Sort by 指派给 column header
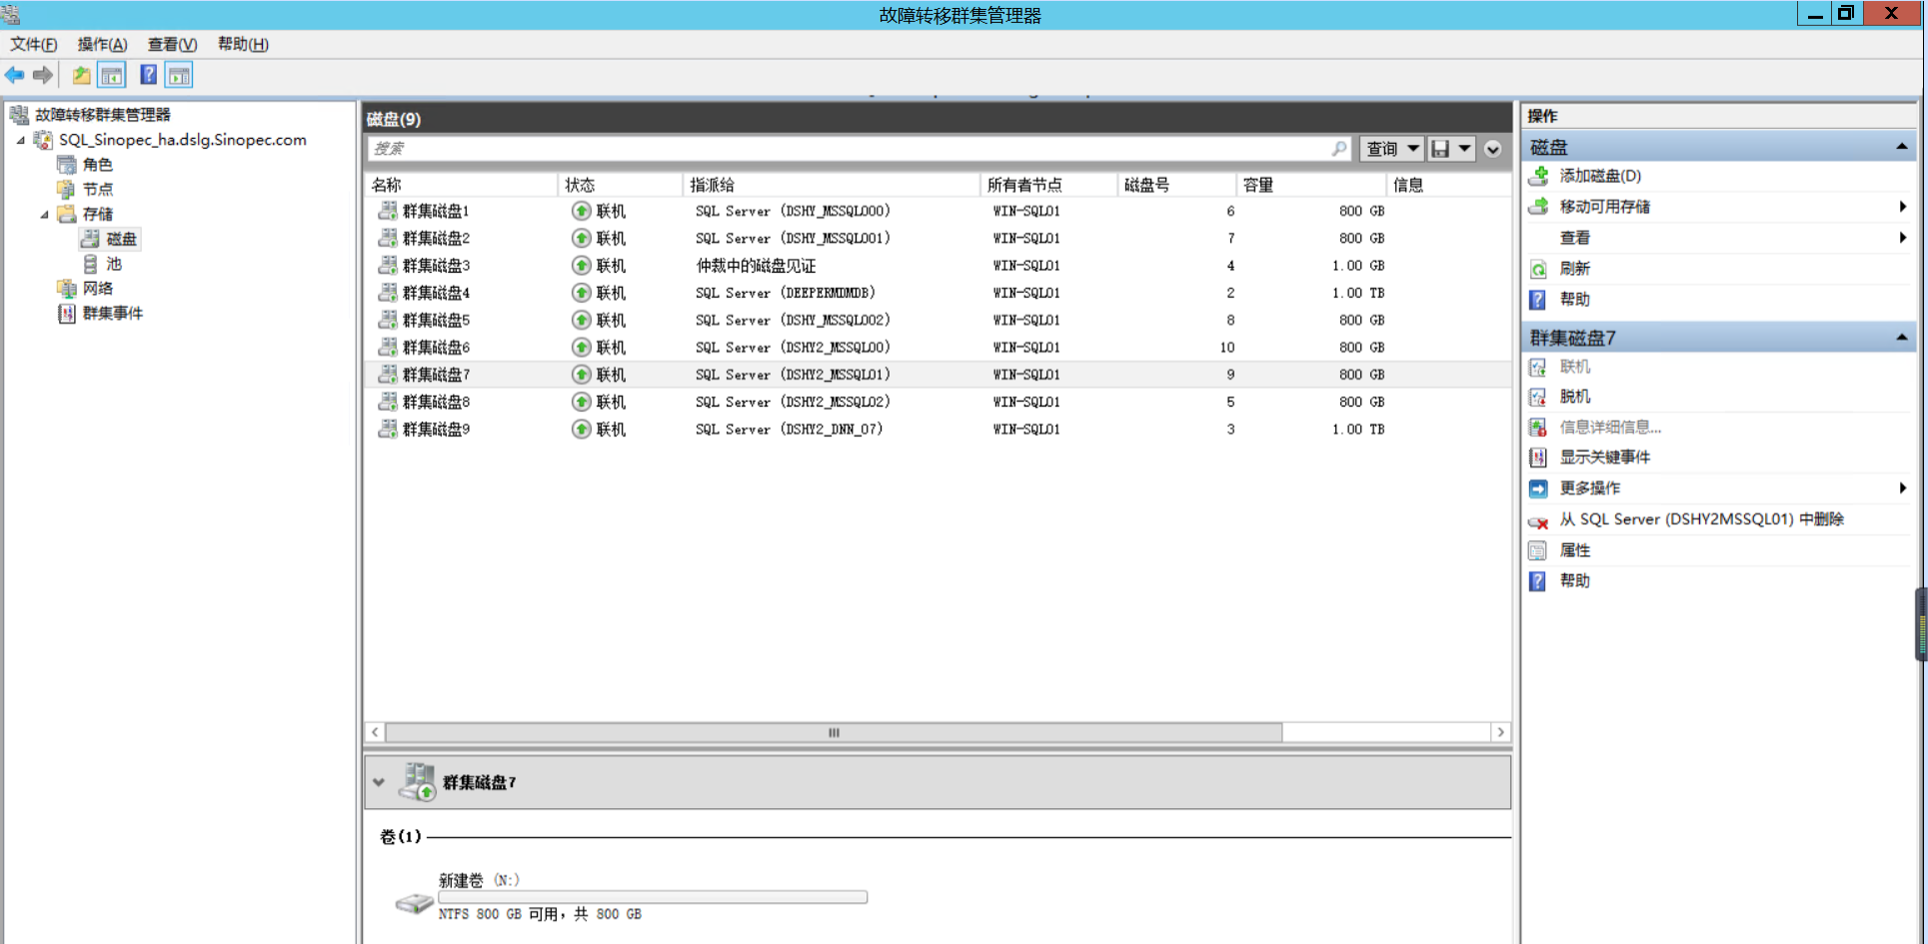The image size is (1928, 944). pyautogui.click(x=832, y=185)
